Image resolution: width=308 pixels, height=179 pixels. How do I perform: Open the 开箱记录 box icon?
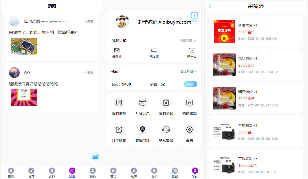click(x=142, y=103)
